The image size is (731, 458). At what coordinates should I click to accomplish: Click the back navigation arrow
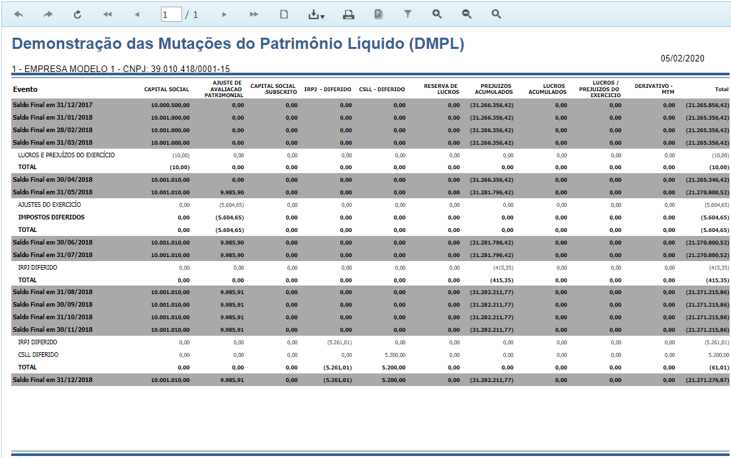(19, 13)
